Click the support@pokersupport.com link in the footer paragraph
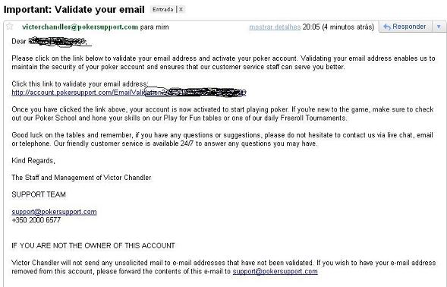The width and height of the screenshot is (447, 287). [x=275, y=271]
